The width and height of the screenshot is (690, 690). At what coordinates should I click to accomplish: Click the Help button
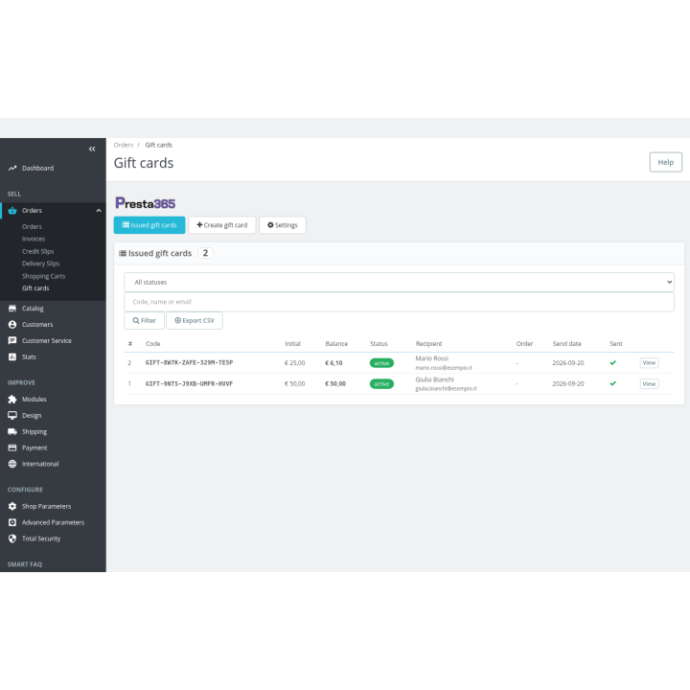pos(665,162)
